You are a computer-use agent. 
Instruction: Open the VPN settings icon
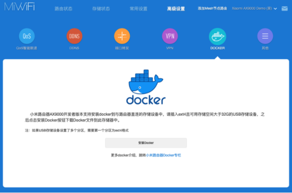[x=170, y=36]
